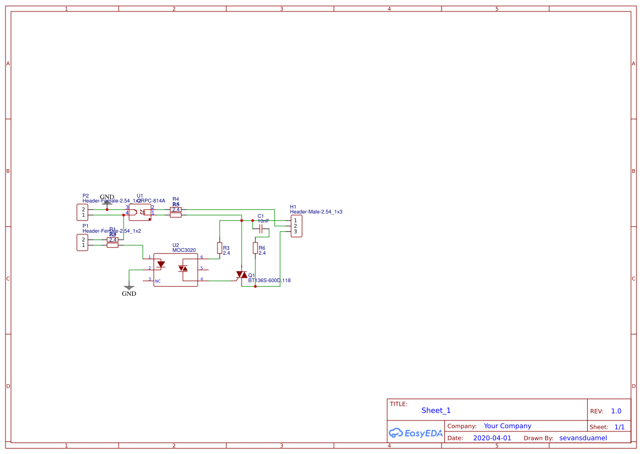The width and height of the screenshot is (642, 454).
Task: Select the U1 optocoupler symbol
Action: (x=140, y=212)
